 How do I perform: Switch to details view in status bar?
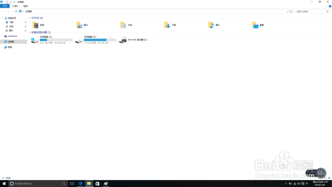click(x=326, y=178)
